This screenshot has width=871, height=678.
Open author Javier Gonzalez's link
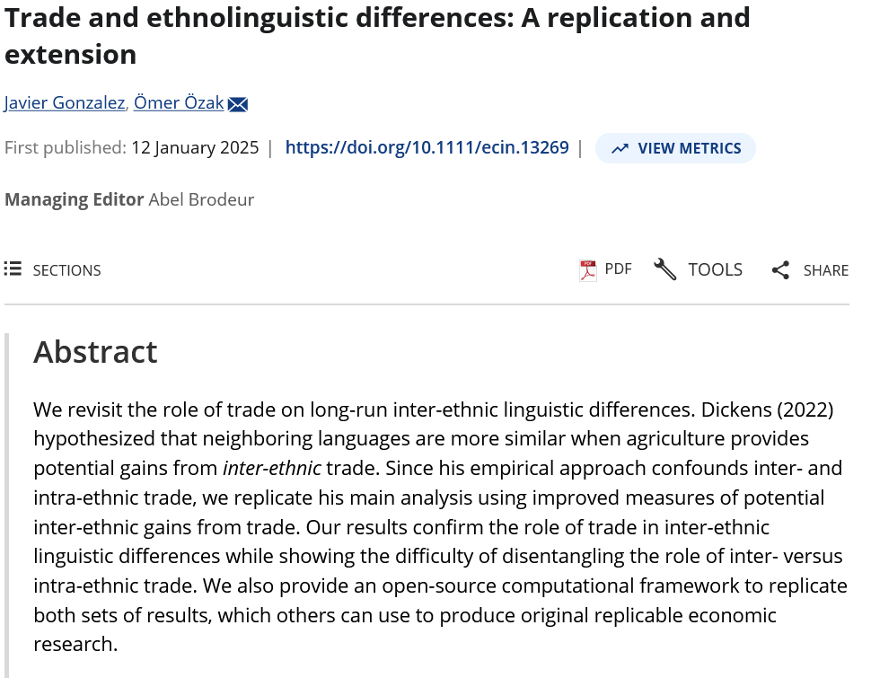click(x=65, y=102)
